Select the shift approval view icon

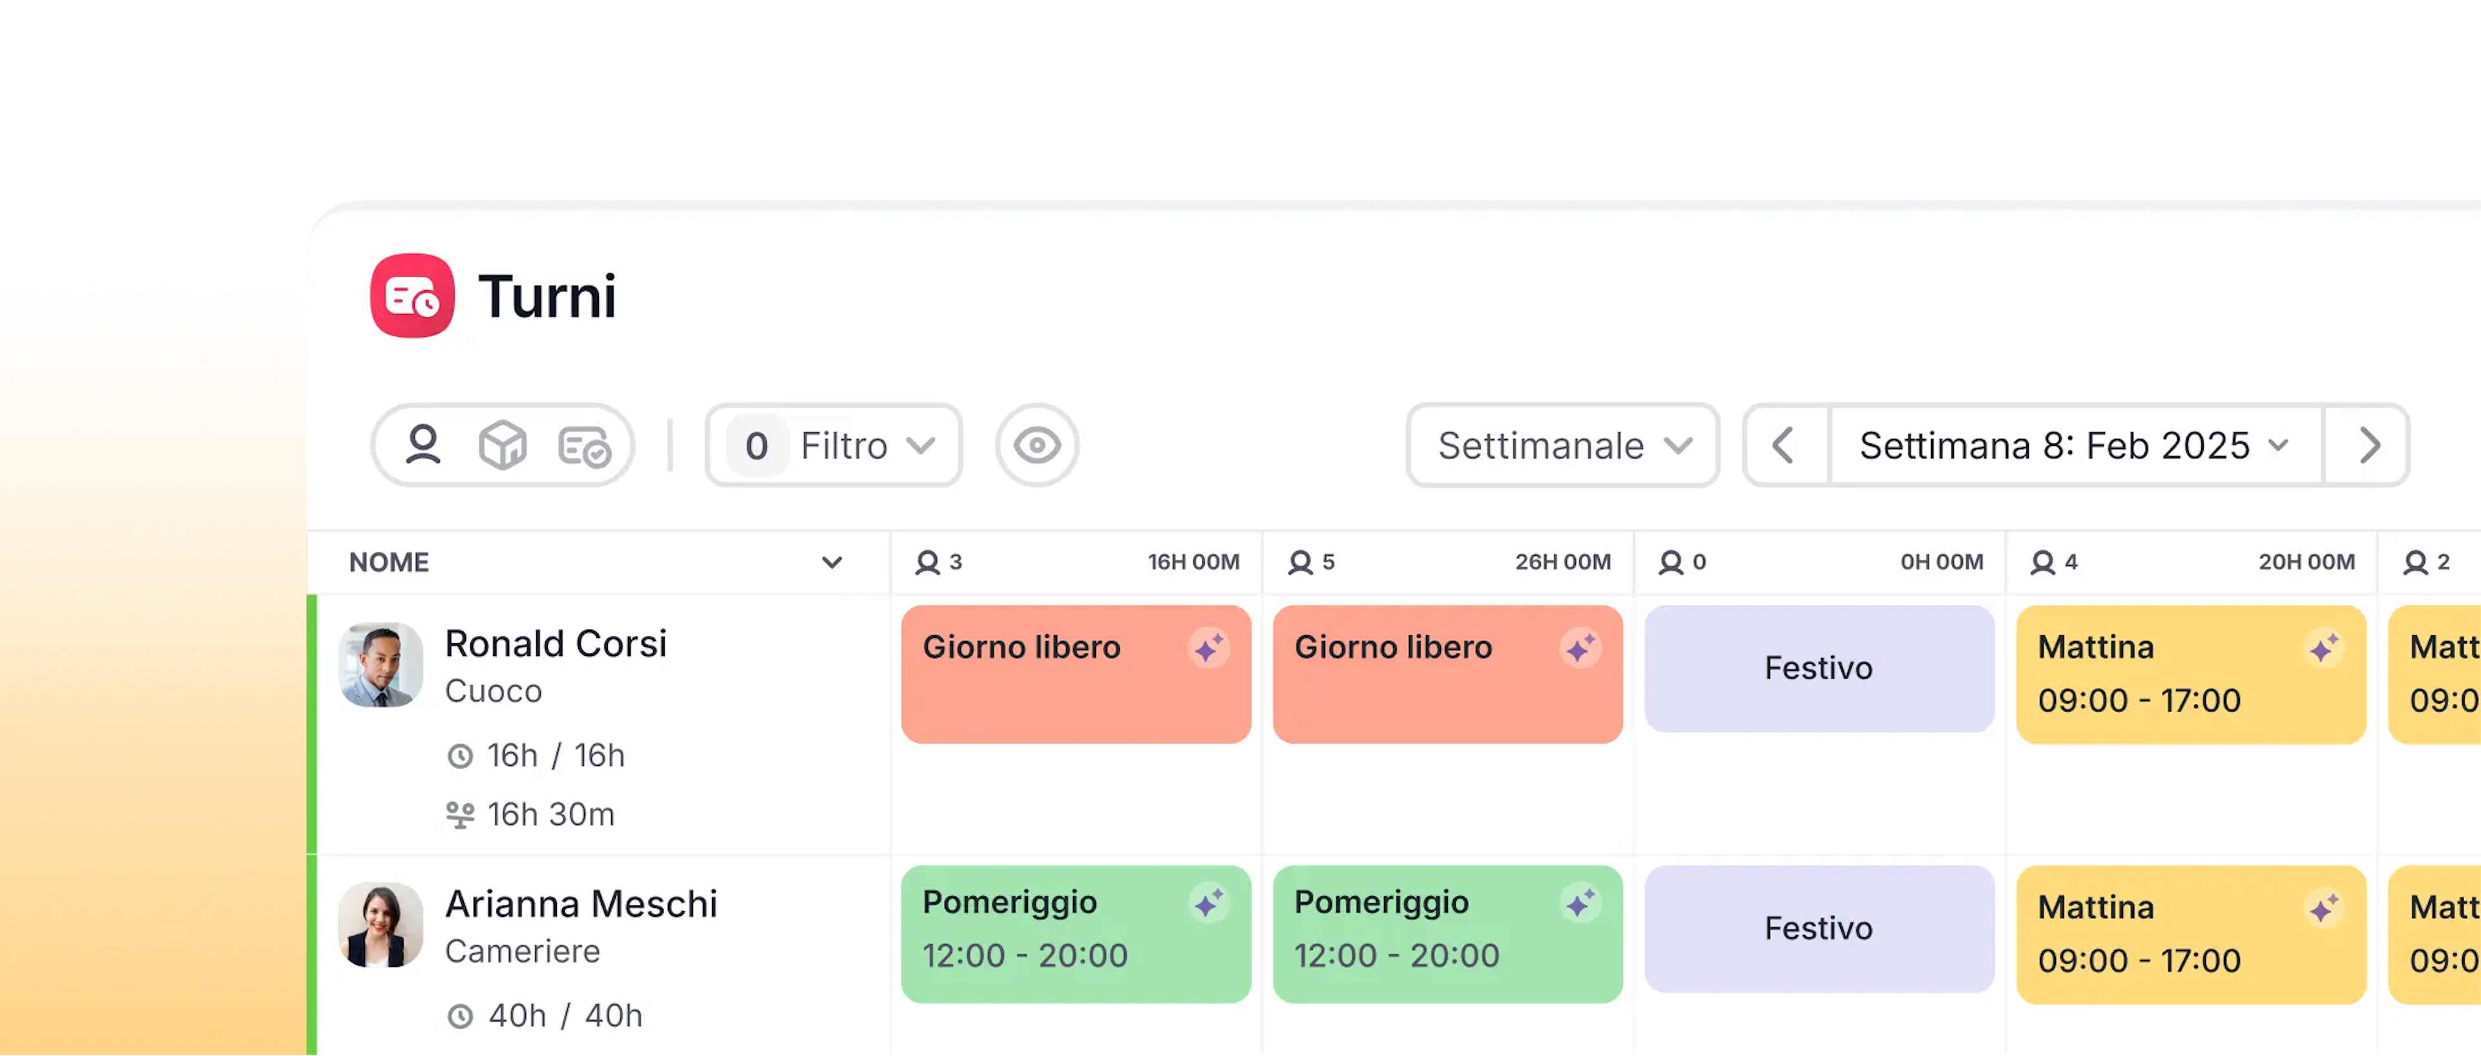[x=583, y=446]
